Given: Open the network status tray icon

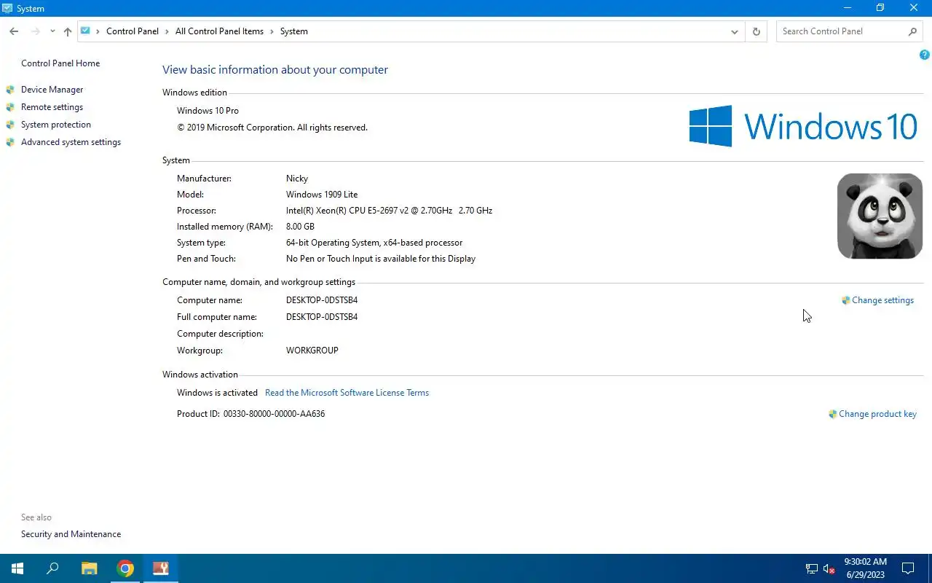Looking at the screenshot, I should click(x=812, y=568).
